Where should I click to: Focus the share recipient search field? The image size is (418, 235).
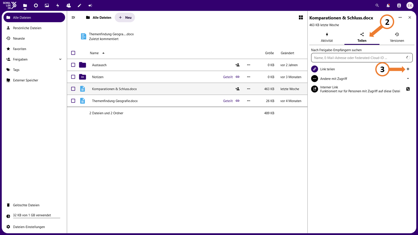362,58
